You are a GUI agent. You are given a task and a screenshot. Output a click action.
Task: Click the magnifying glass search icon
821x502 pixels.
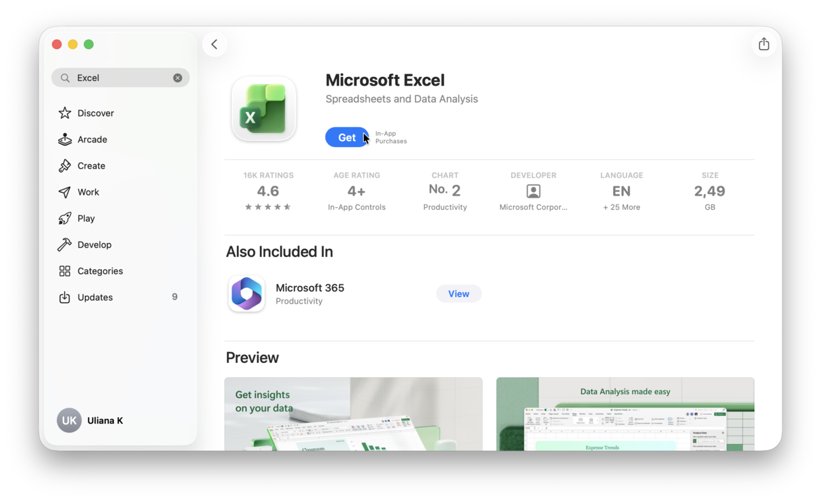coord(65,78)
